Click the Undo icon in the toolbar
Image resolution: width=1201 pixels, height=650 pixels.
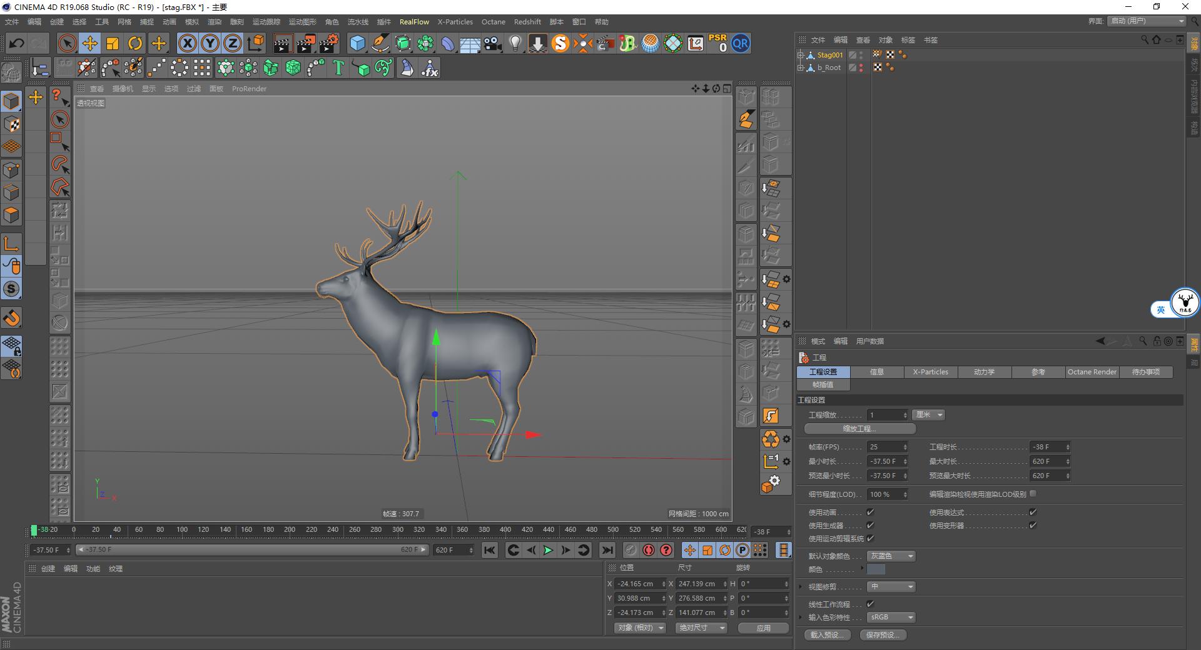coord(17,43)
